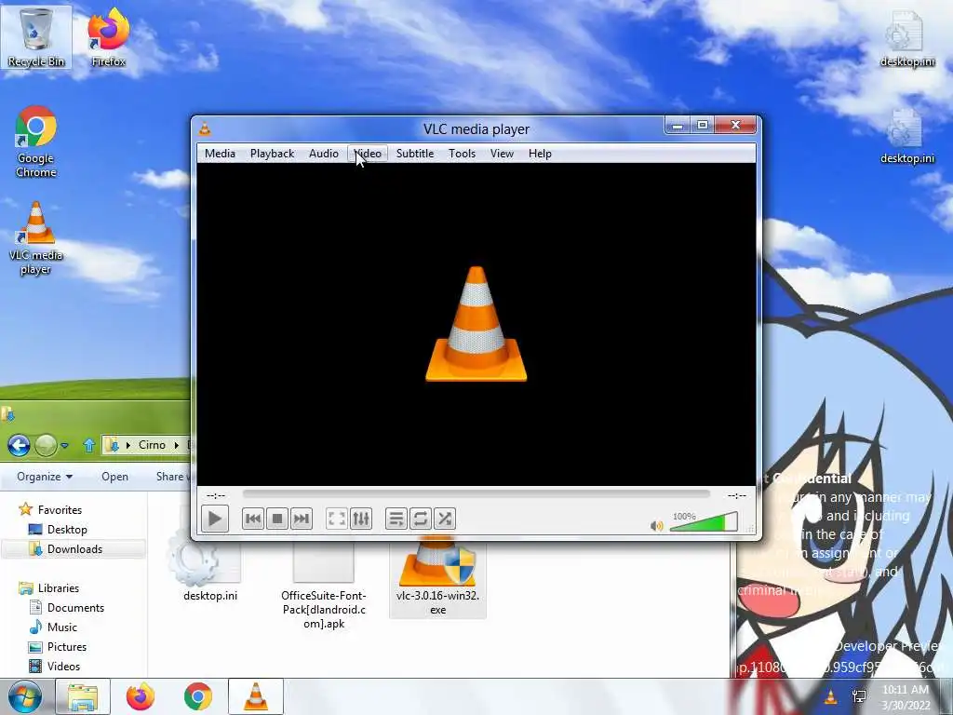Toggle VLC playlist view
This screenshot has height=715, width=953.
click(x=396, y=519)
